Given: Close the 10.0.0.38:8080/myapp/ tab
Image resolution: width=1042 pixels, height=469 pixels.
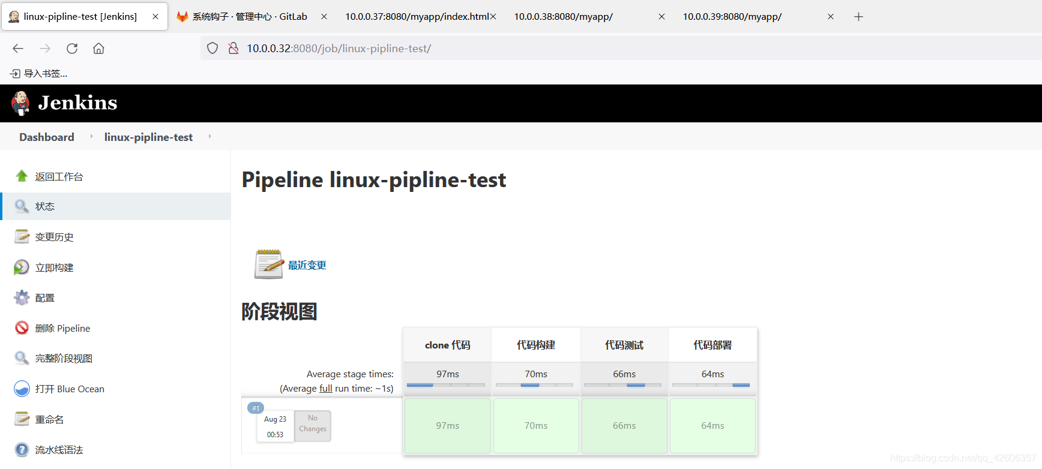Looking at the screenshot, I should (661, 17).
